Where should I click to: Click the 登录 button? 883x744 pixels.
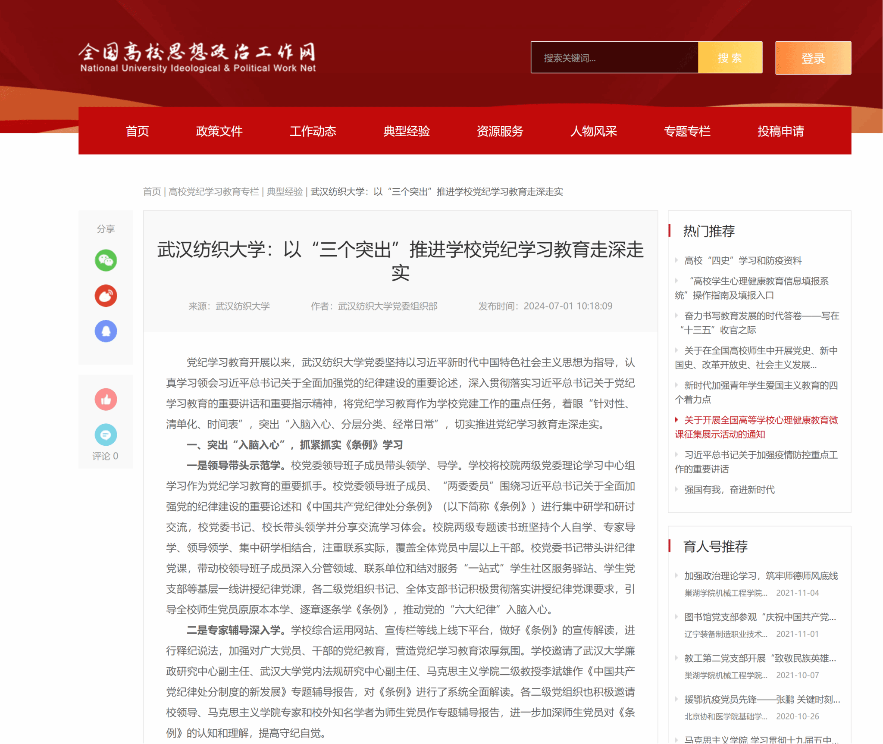click(x=813, y=58)
